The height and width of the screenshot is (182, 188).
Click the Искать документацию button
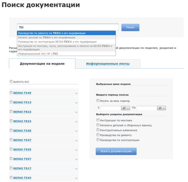[x=116, y=151]
